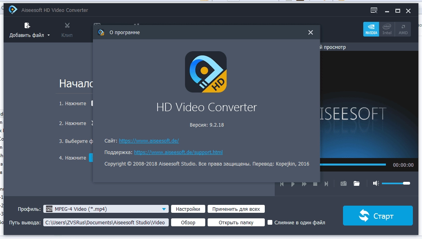
Task: Open the support.html link
Action: (x=178, y=152)
